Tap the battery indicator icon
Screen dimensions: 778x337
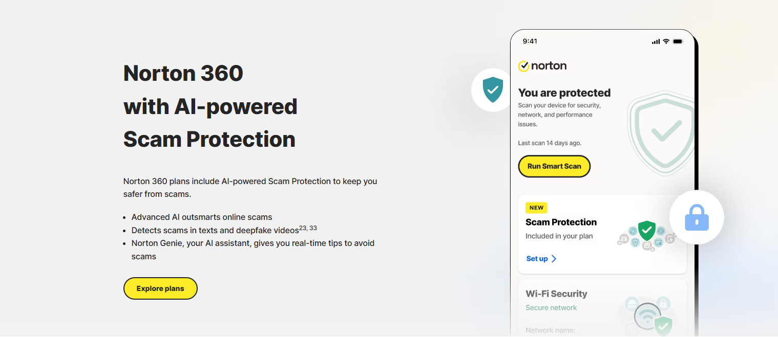pyautogui.click(x=677, y=41)
